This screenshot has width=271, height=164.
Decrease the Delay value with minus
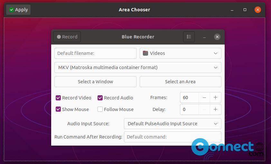(204, 109)
